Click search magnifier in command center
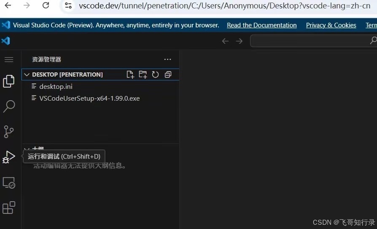 tap(373, 40)
